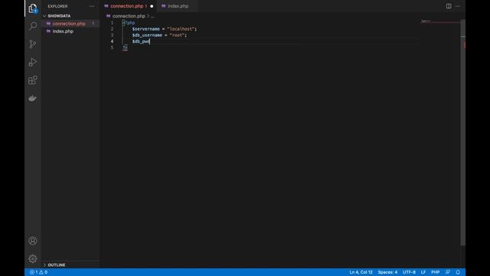Click line number 5 in gutter

click(x=113, y=48)
